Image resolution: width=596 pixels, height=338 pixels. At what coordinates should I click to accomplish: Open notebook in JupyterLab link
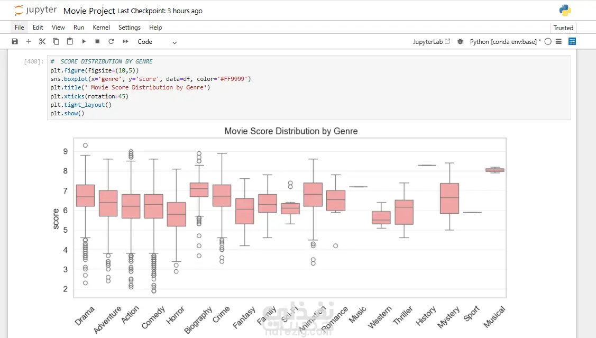(x=432, y=42)
